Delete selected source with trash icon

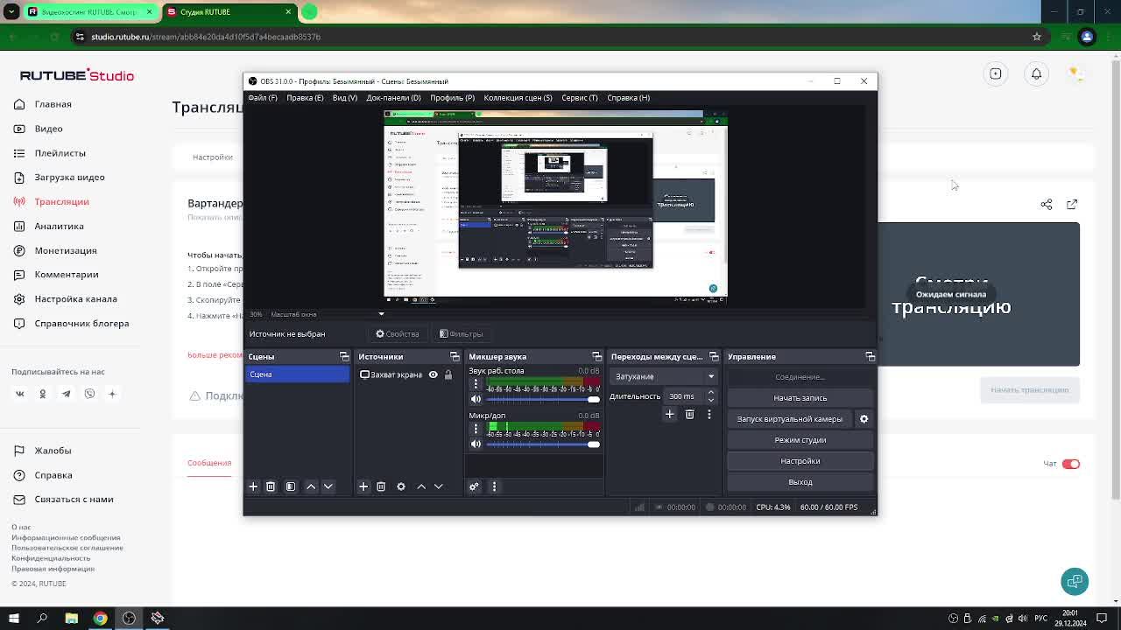pyautogui.click(x=381, y=486)
